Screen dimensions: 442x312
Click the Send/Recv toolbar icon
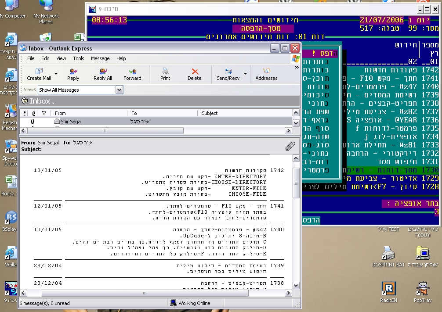[228, 74]
